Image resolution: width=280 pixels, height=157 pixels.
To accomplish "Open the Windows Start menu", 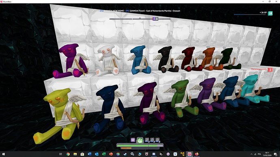I will click(3, 154).
